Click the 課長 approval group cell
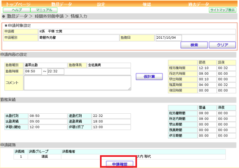Viewport: 239px width, 168px height. pos(45,156)
